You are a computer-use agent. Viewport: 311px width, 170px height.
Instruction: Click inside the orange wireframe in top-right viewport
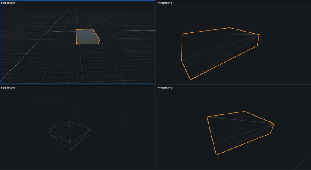tap(216, 48)
